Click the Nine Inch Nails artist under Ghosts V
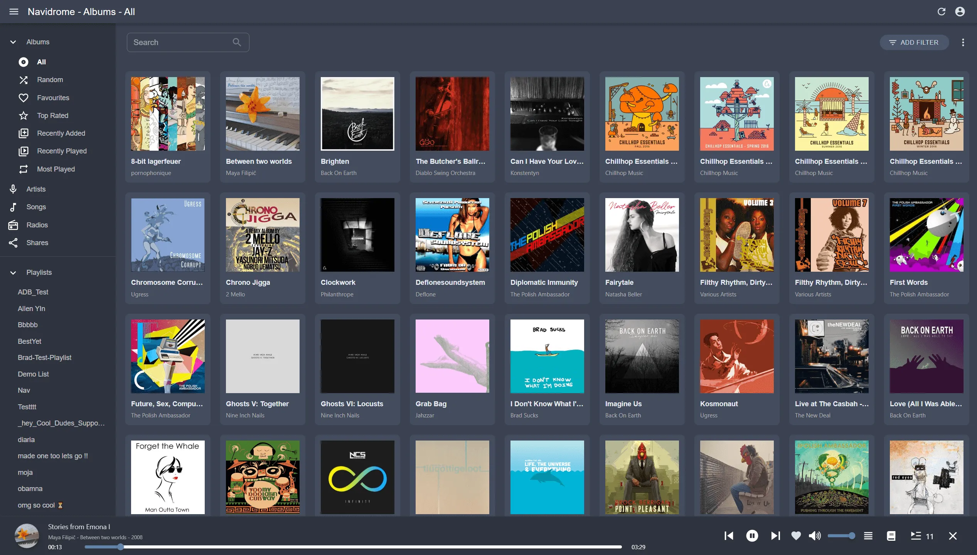This screenshot has width=977, height=555. [x=245, y=415]
